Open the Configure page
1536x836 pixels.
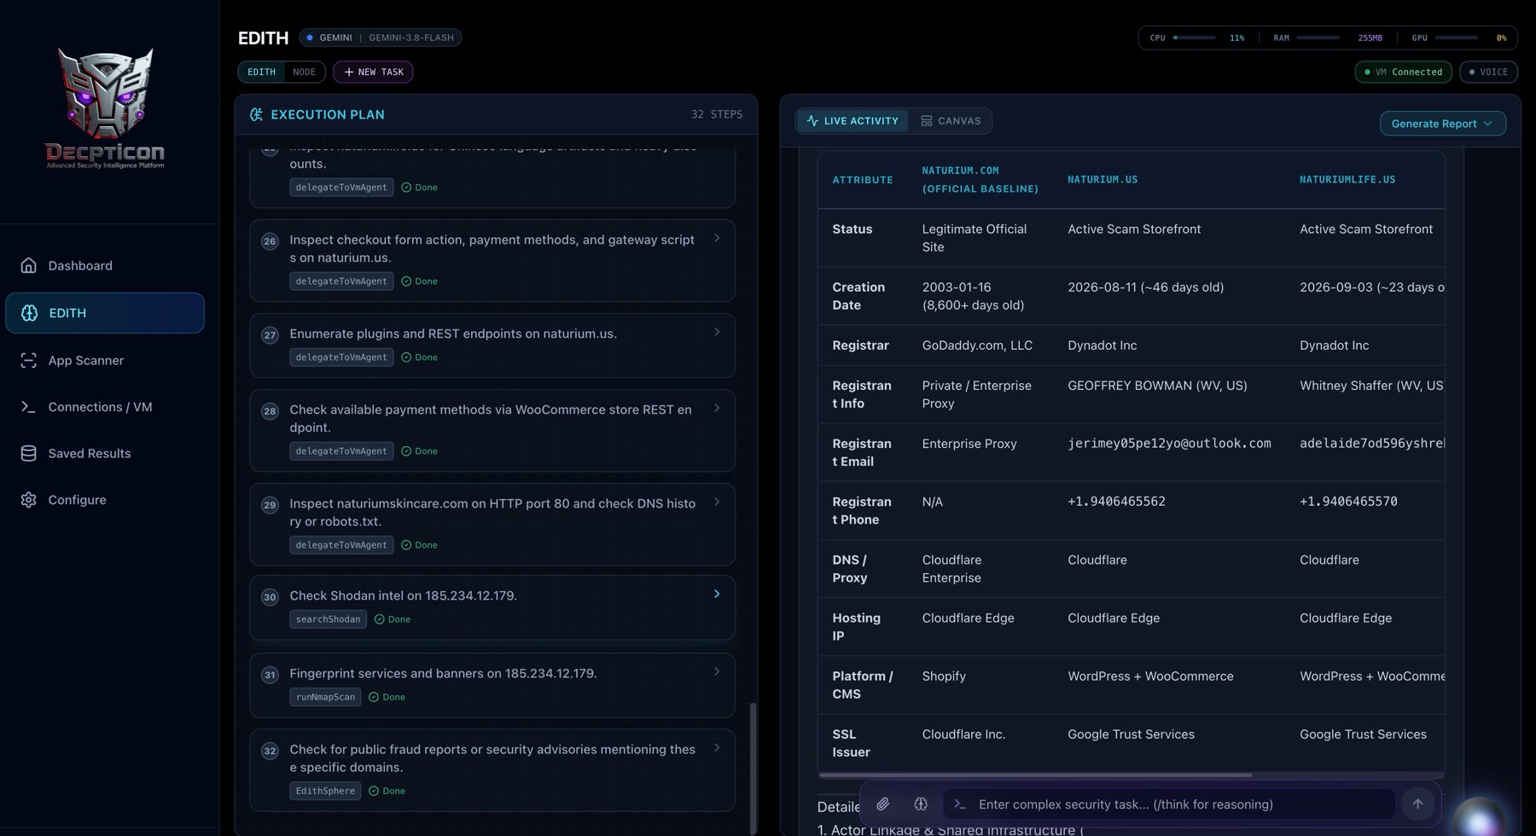tap(105, 500)
